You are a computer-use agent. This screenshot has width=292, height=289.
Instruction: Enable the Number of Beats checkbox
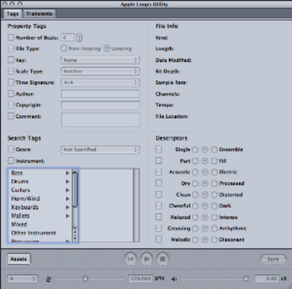tap(11, 37)
